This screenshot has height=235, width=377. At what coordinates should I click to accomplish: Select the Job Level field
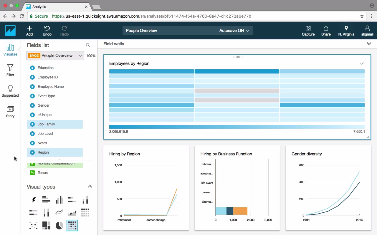(x=55, y=134)
